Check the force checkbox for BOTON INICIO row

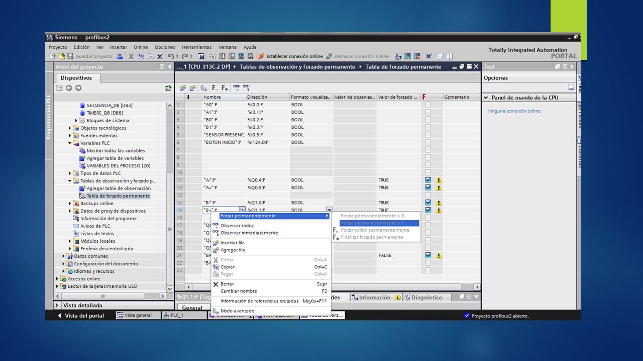(428, 142)
